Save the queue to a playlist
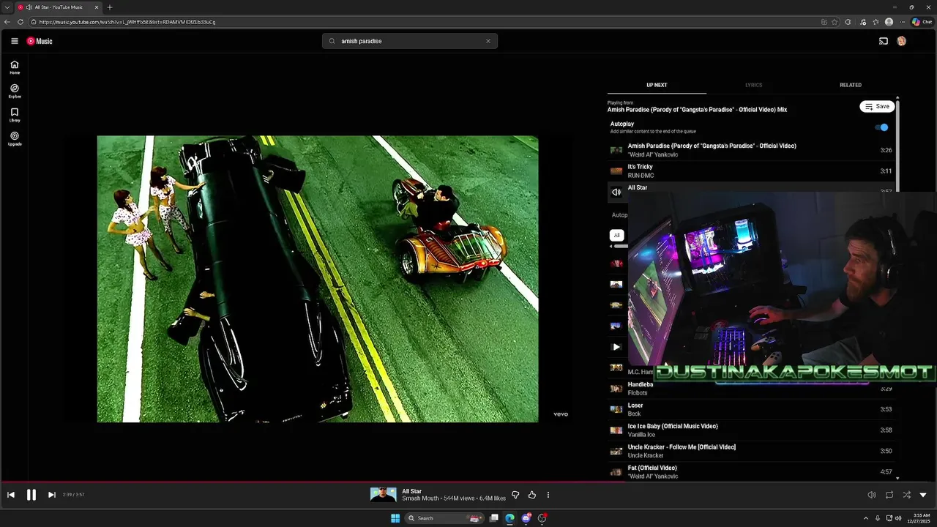This screenshot has width=937, height=527. (877, 106)
